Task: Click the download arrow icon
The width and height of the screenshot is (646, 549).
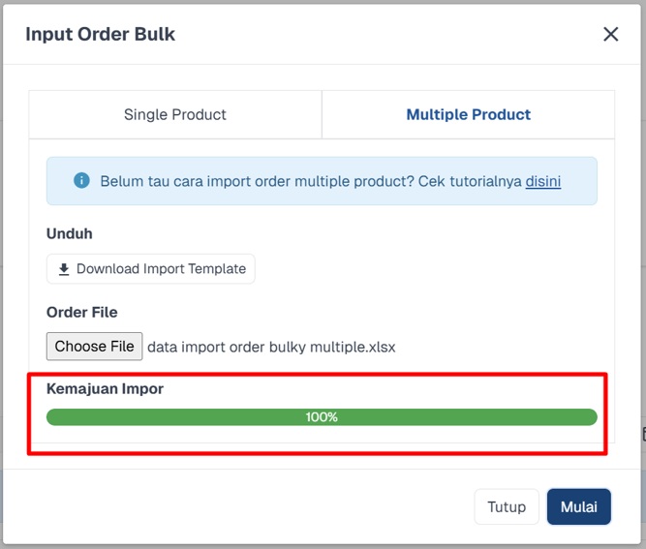Action: pyautogui.click(x=64, y=269)
